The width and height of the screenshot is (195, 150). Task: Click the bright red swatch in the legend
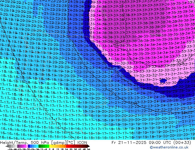tap(67, 146)
